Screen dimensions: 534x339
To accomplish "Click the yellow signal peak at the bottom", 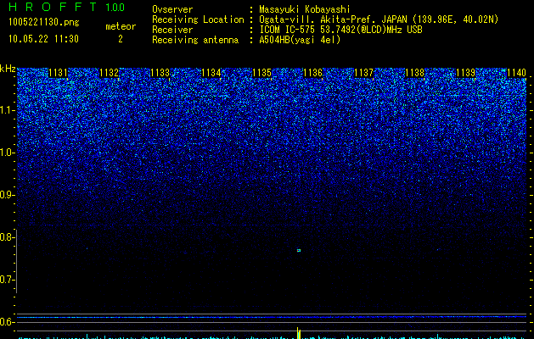I will tap(298, 333).
